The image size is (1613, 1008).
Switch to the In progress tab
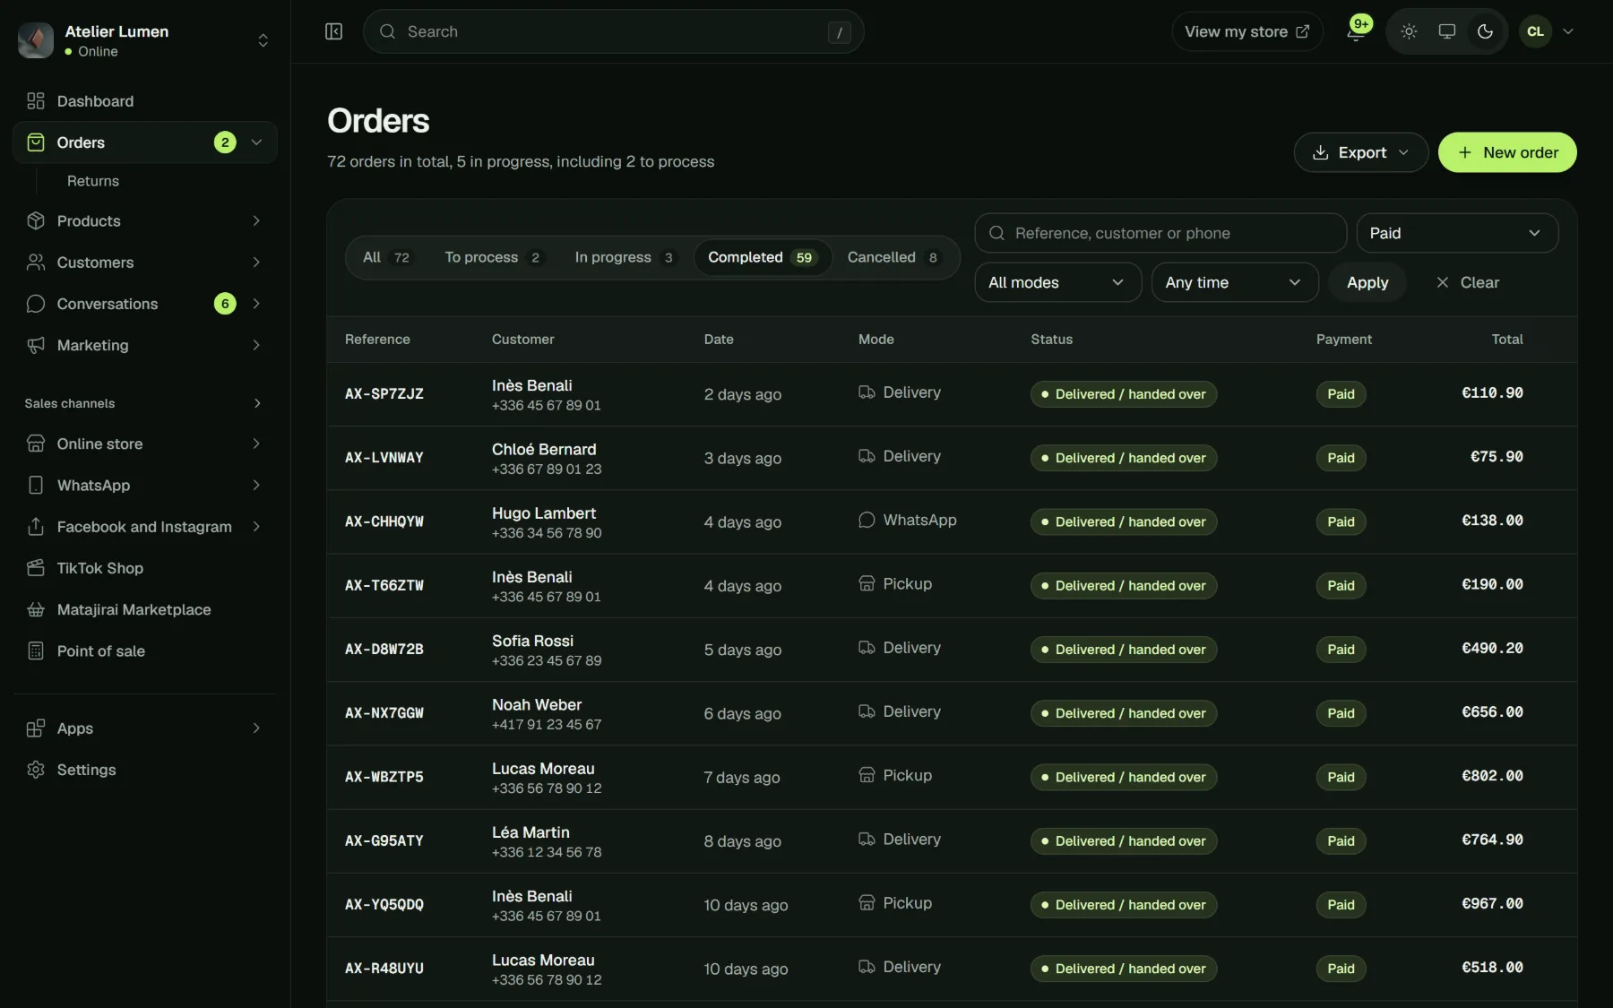pyautogui.click(x=625, y=257)
